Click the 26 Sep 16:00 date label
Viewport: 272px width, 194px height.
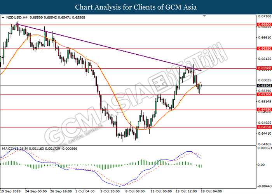tap(61, 191)
